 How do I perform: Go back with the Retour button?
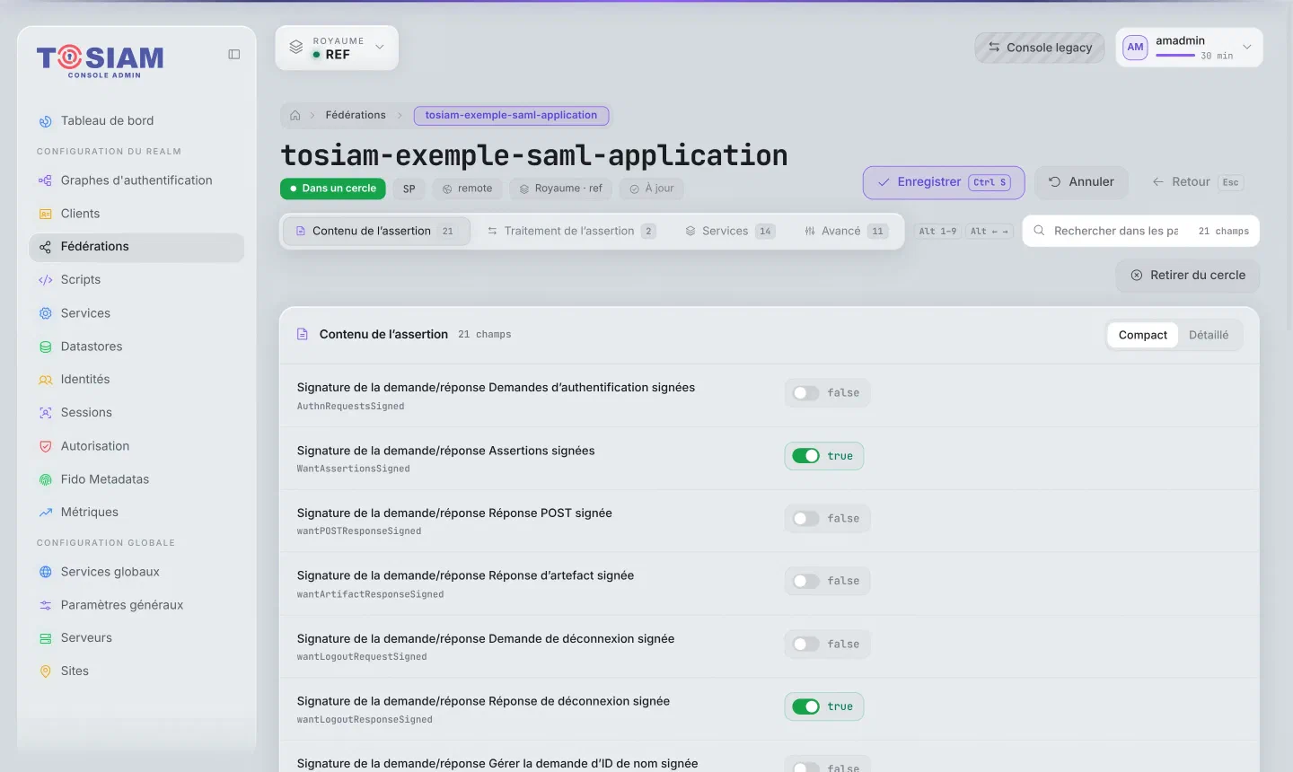(x=1197, y=182)
